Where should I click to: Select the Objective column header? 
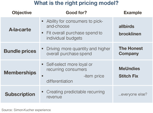(x=22, y=13)
